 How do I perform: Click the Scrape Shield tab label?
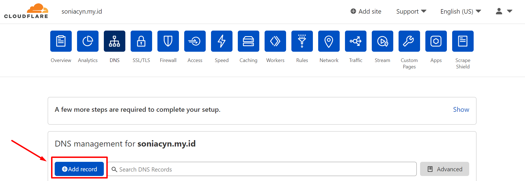point(463,63)
